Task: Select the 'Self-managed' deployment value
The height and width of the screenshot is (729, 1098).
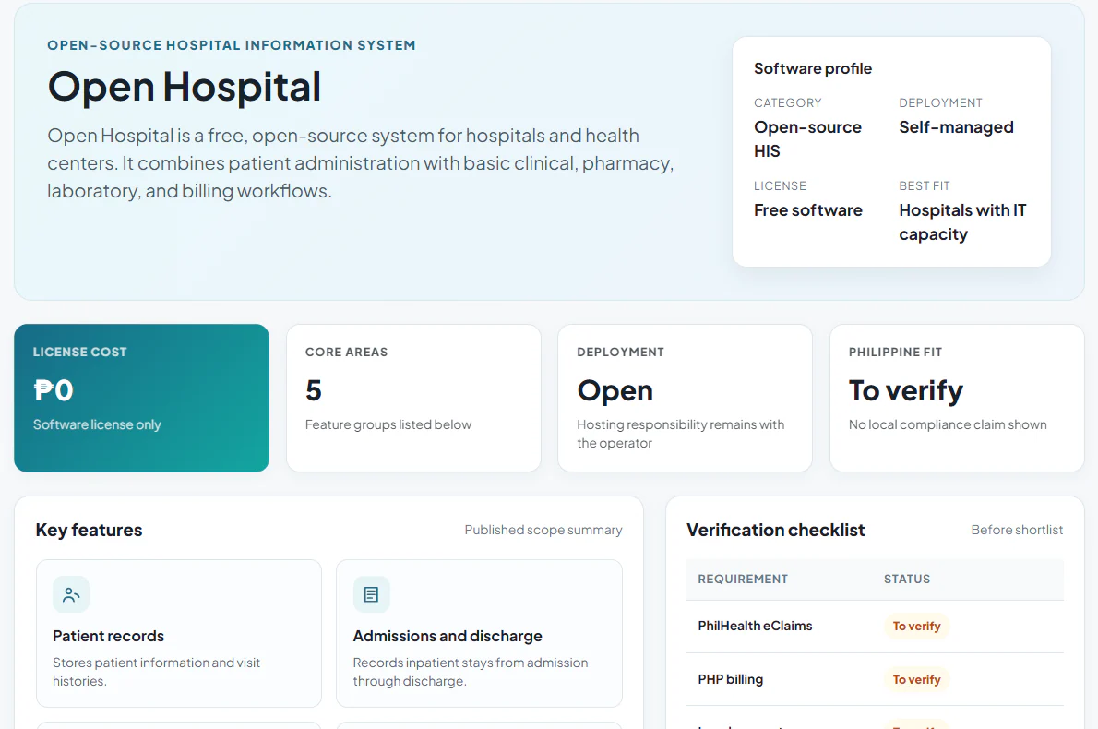Action: coord(956,127)
